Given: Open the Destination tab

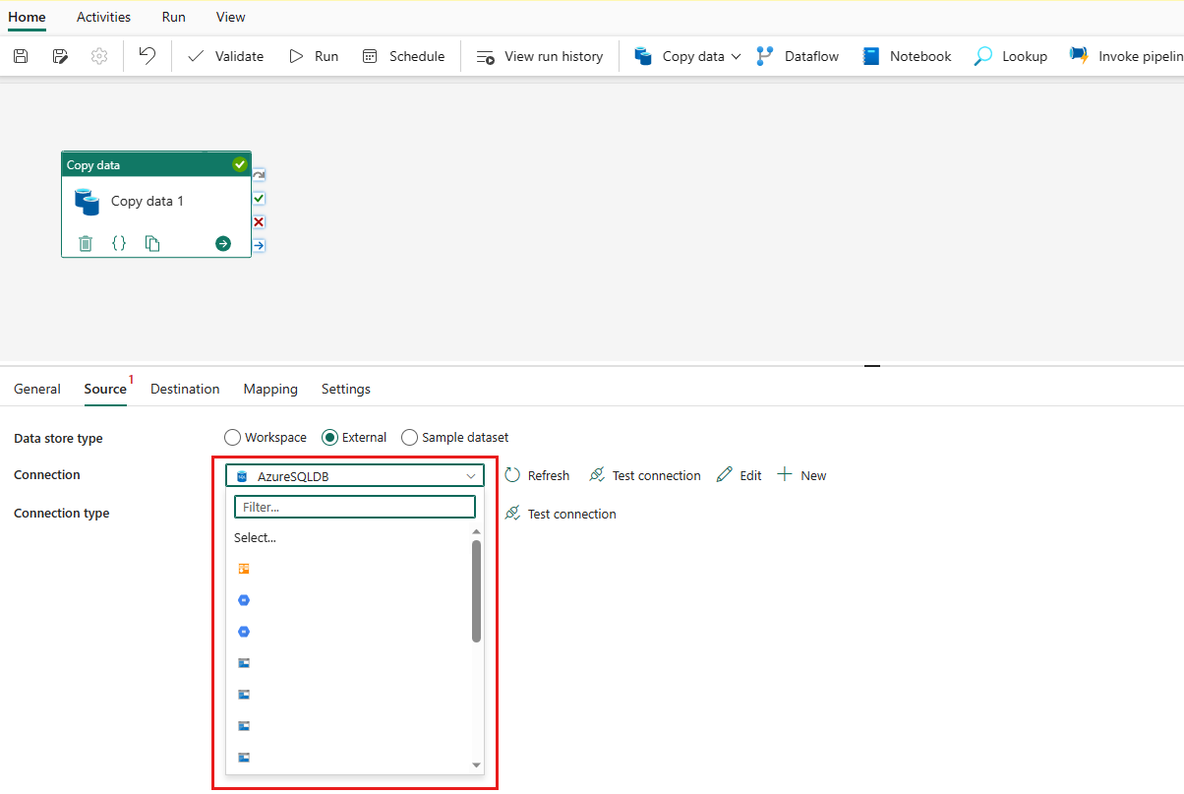Looking at the screenshot, I should click(185, 389).
